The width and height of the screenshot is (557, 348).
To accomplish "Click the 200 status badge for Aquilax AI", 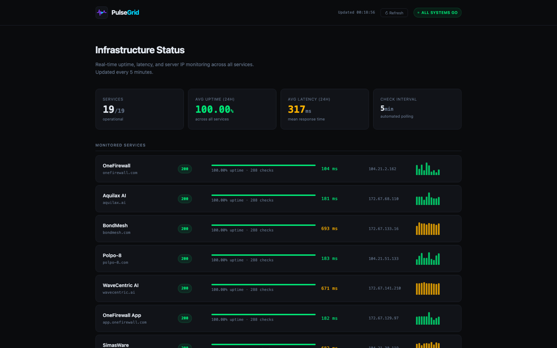I will 185,199.
